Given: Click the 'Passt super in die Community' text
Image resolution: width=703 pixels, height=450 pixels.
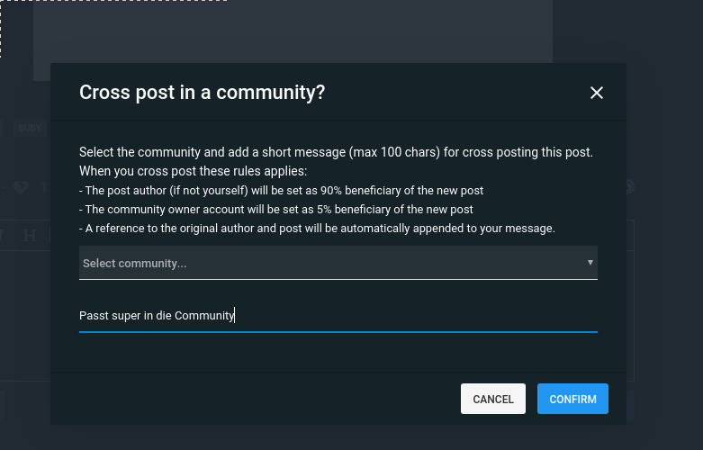Looking at the screenshot, I should coord(157,315).
